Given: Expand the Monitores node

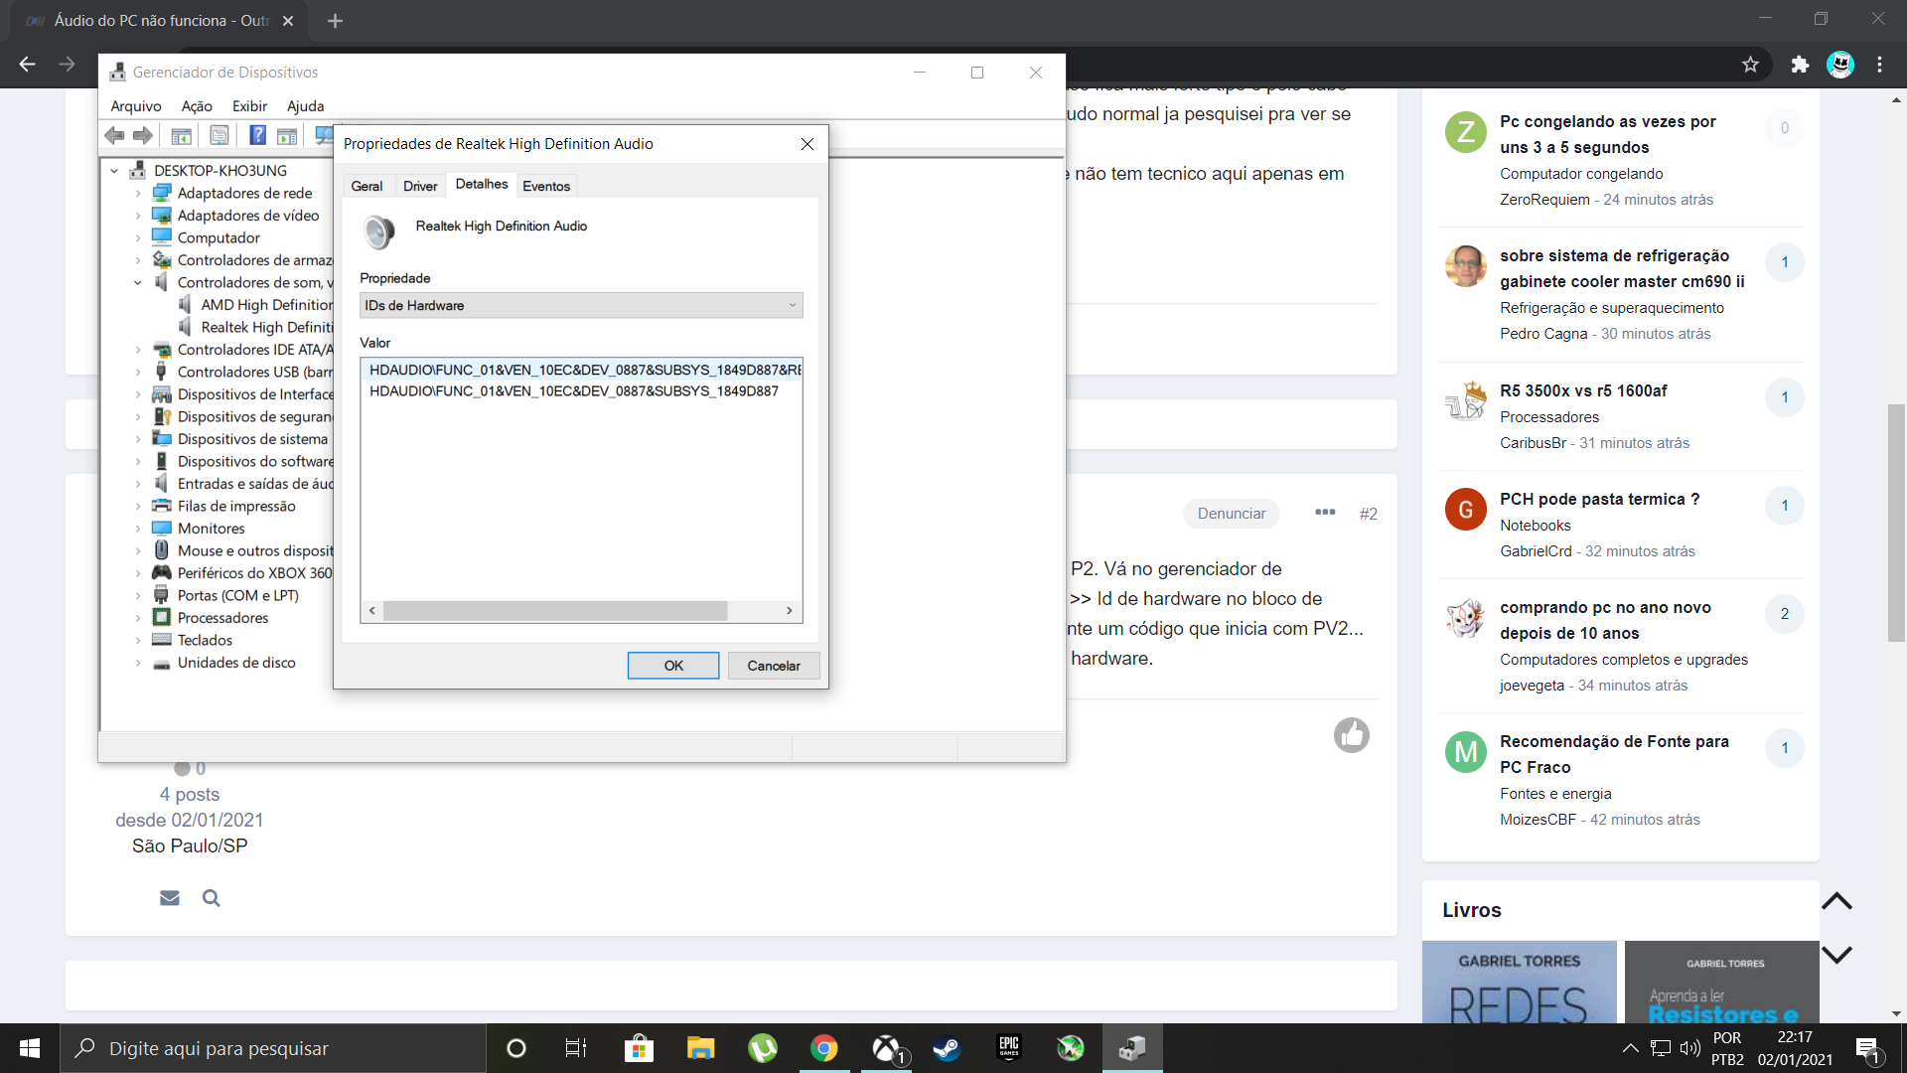Looking at the screenshot, I should click(x=138, y=529).
